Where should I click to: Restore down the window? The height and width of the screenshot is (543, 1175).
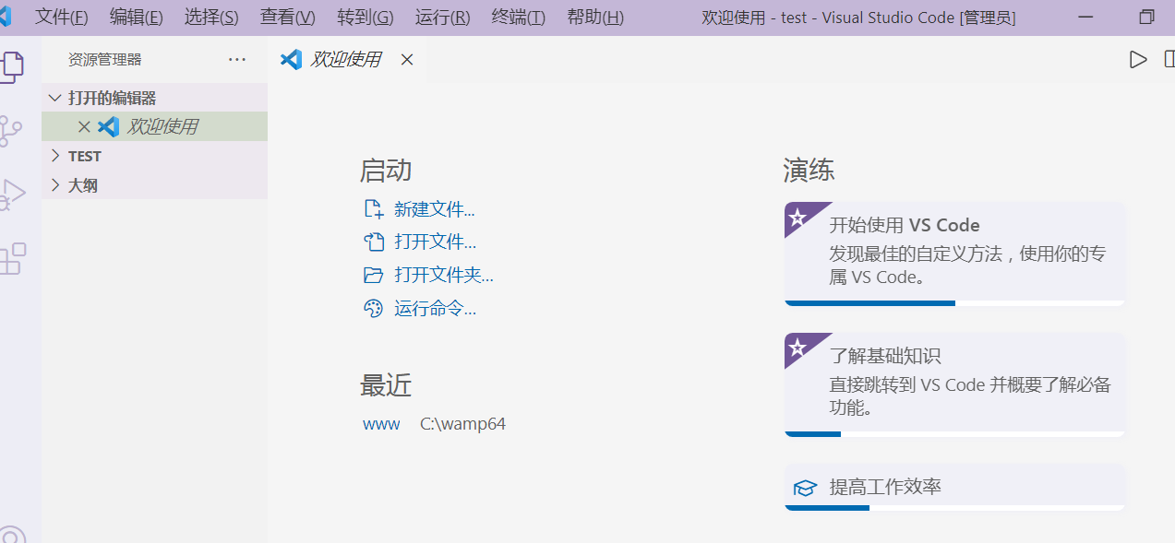[x=1147, y=18]
